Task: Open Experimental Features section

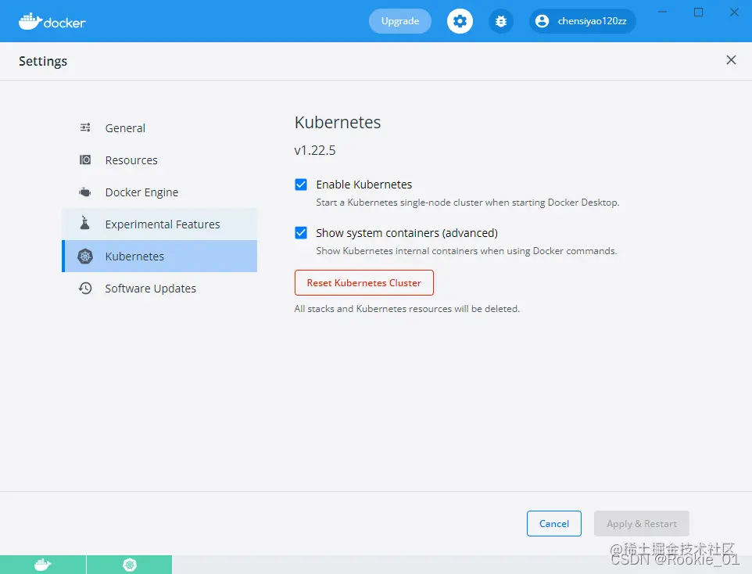Action: (x=159, y=224)
